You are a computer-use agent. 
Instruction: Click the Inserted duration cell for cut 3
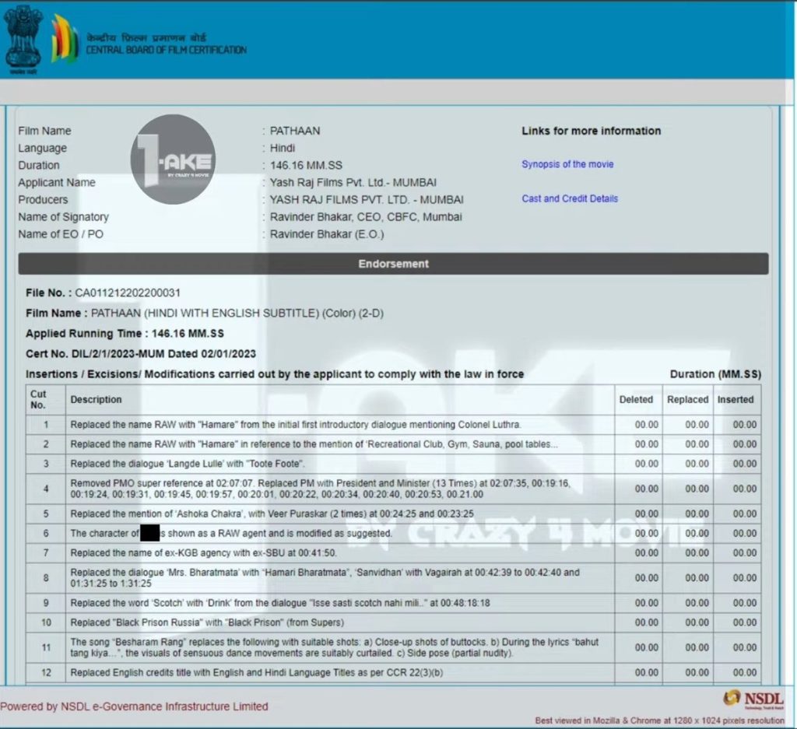737,464
